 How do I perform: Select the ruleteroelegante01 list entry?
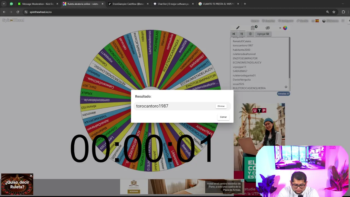(244, 76)
